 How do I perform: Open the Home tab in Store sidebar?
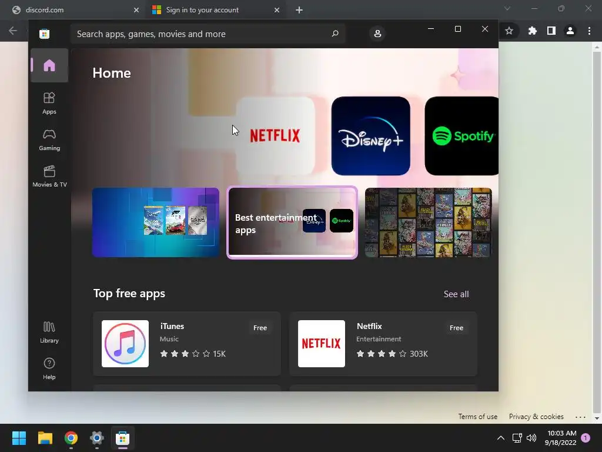[x=49, y=65]
